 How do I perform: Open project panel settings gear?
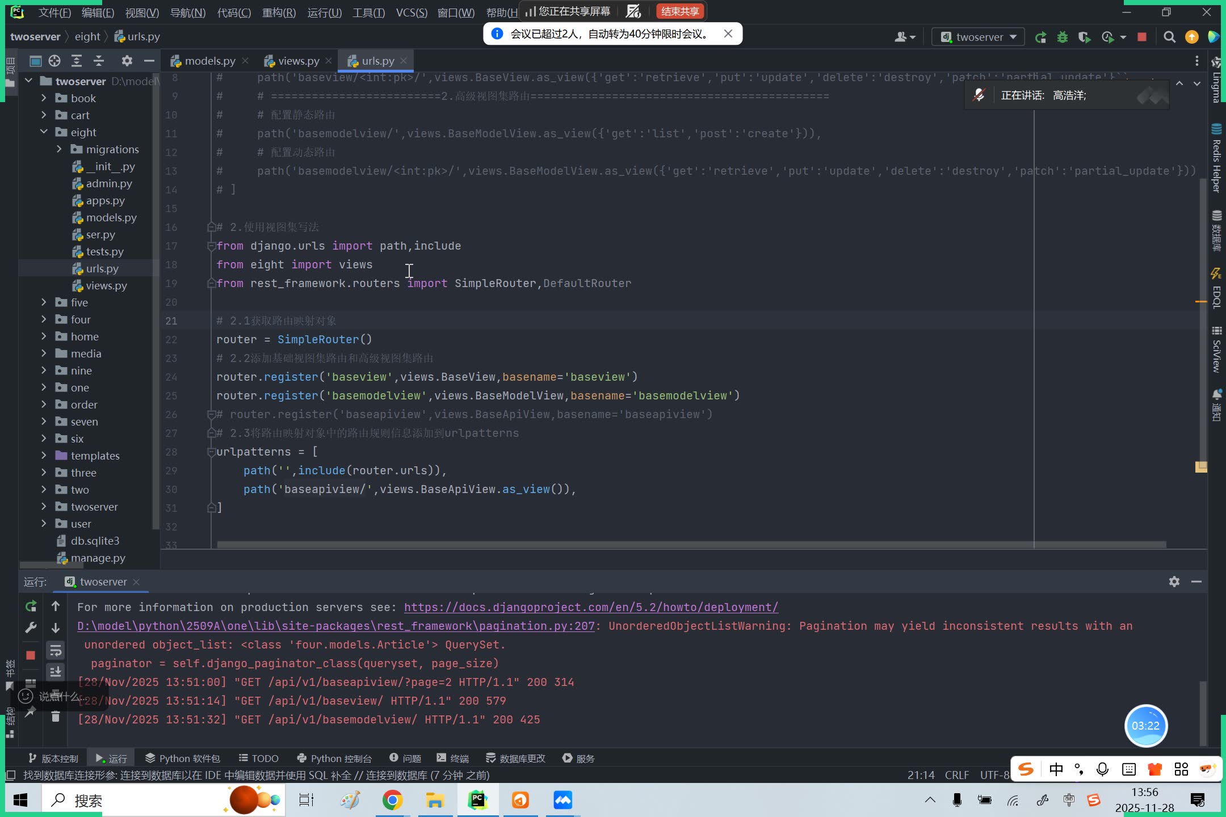tap(127, 61)
